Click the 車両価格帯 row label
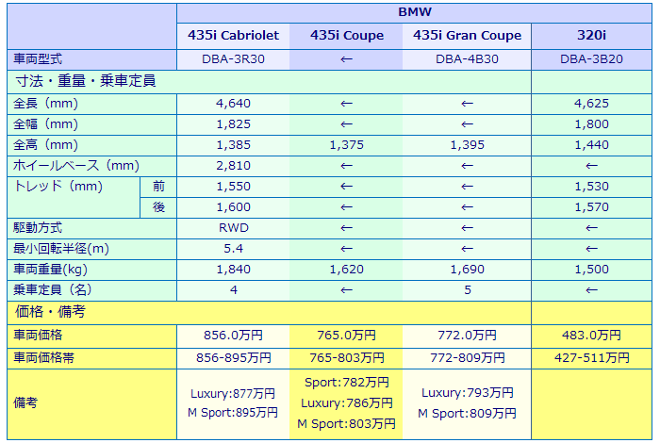 pyautogui.click(x=91, y=358)
